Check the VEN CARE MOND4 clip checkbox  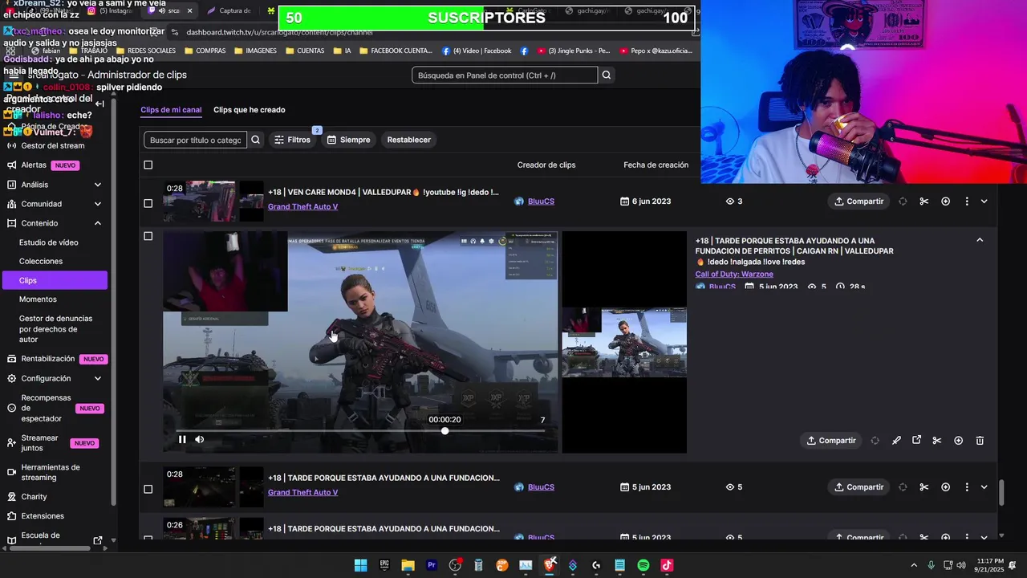(148, 204)
